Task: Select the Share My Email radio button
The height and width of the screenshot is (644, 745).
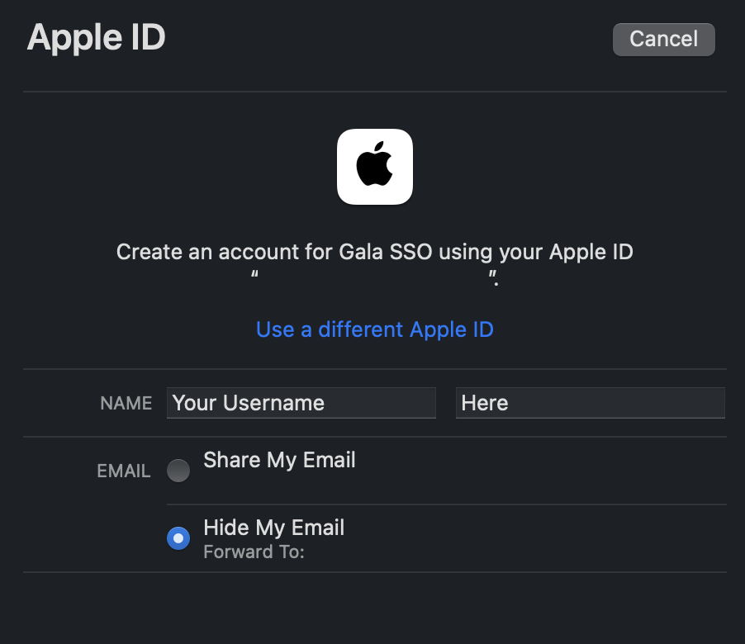Action: click(178, 471)
